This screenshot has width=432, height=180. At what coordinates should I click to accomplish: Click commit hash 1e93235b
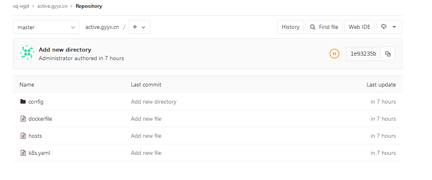[363, 54]
